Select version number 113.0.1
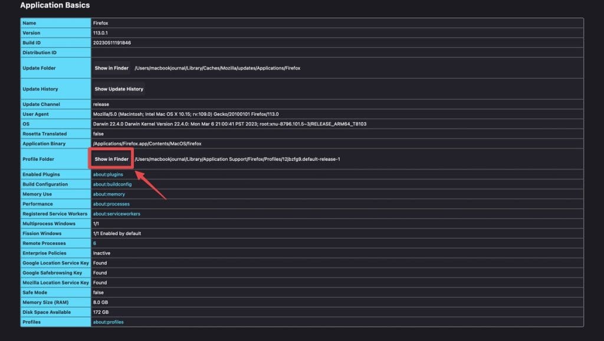This screenshot has height=341, width=604. 100,33
